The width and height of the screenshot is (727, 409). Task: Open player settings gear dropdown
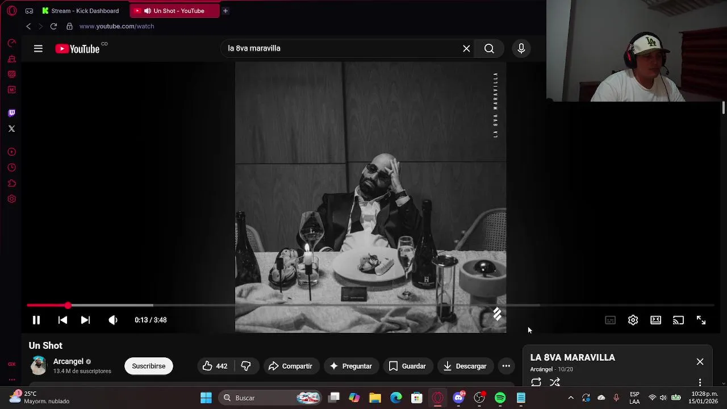(x=633, y=320)
